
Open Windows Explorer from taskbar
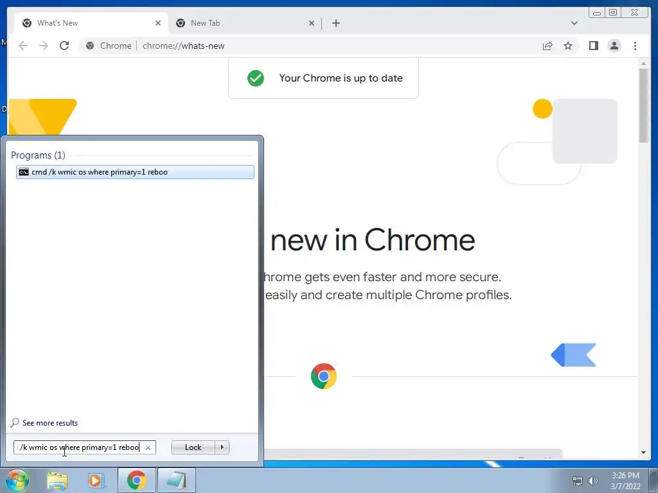pos(57,481)
